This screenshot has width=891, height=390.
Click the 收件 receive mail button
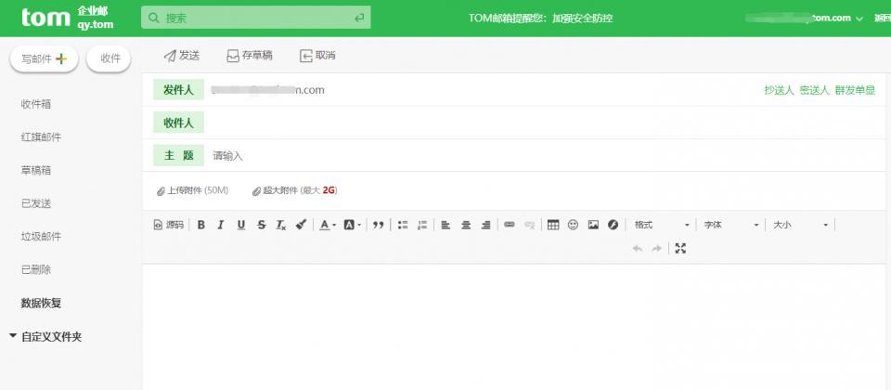[109, 59]
